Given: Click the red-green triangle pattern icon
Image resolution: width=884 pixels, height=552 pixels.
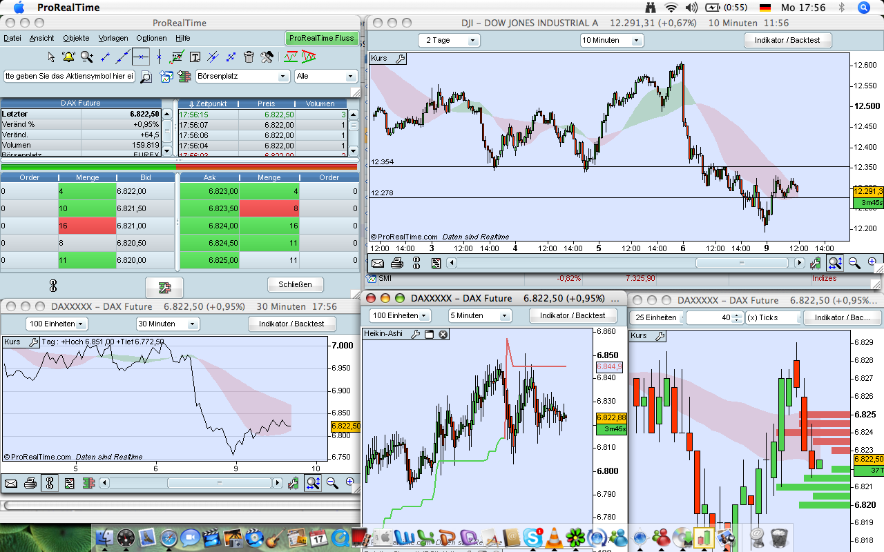Looking at the screenshot, I should [x=309, y=57].
